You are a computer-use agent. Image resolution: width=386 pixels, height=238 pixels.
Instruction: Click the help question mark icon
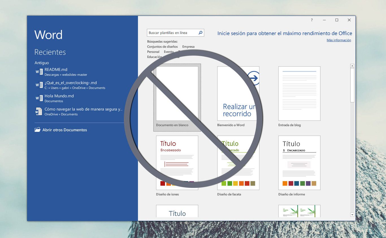pyautogui.click(x=311, y=20)
